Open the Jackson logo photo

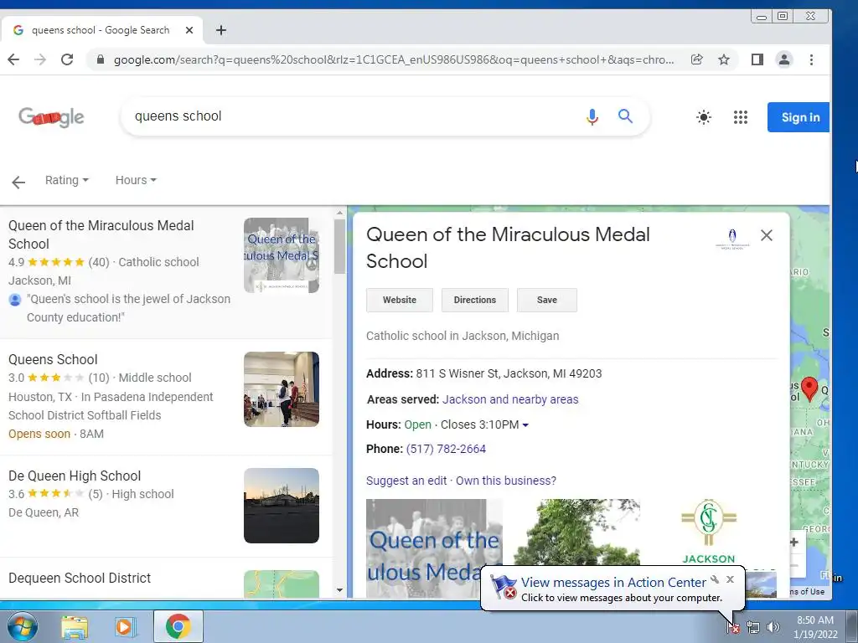(x=709, y=532)
